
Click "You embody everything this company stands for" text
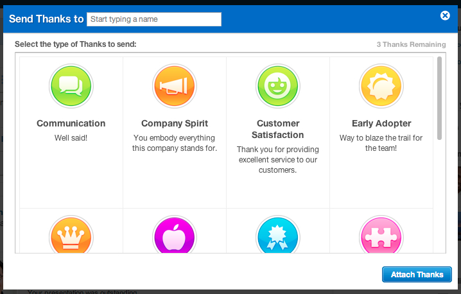coord(175,143)
